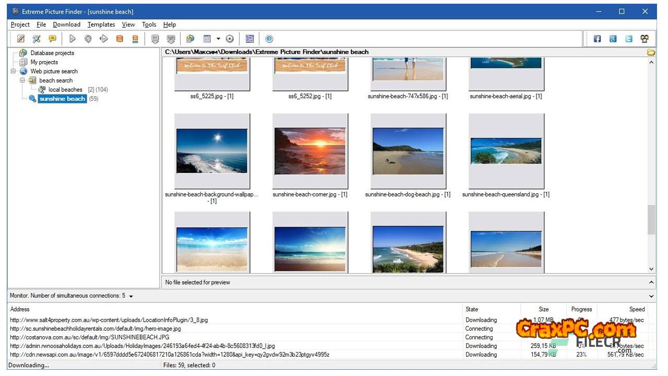Select the sunshine-beach-corner.jpg sunset thumbnail

(310, 151)
